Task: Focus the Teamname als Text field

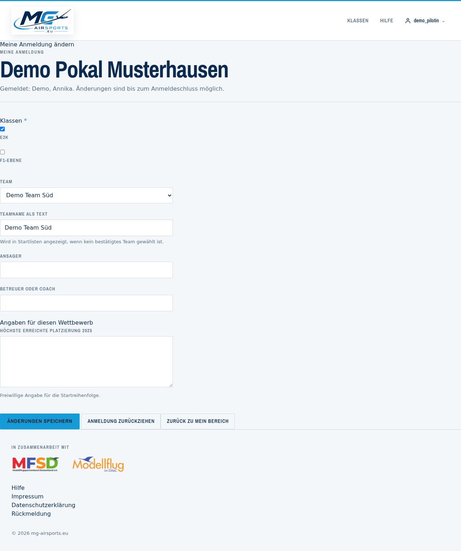Action: coord(86,228)
